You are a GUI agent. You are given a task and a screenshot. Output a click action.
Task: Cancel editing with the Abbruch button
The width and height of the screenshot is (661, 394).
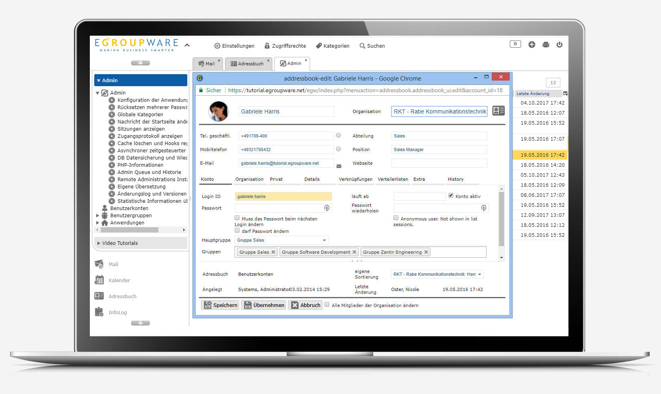[305, 305]
